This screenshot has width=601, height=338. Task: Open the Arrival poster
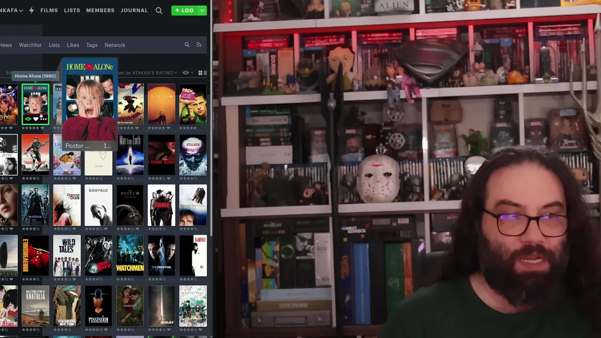coord(8,256)
